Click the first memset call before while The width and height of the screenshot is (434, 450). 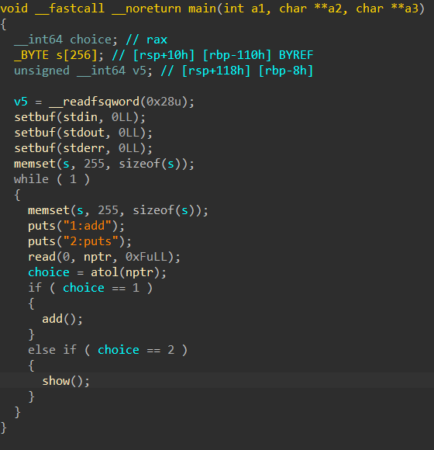tap(35, 164)
